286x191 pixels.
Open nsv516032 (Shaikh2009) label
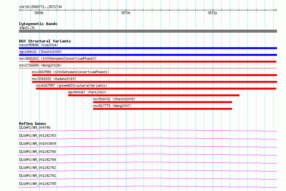114,99
